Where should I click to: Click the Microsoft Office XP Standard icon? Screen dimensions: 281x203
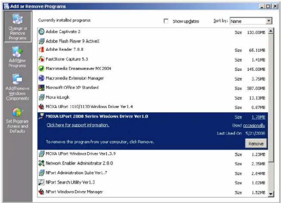[x=41, y=88]
